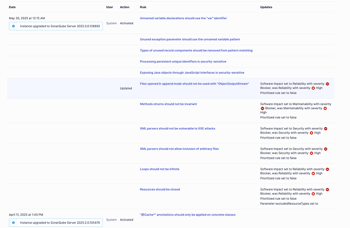
Task: Click High severity icon in ObjectOutputStream rule row
Action: click(x=313, y=88)
